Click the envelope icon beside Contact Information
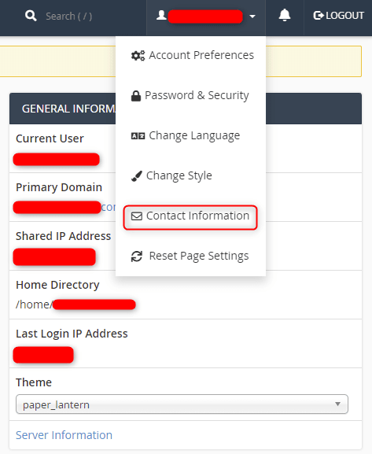 (137, 216)
